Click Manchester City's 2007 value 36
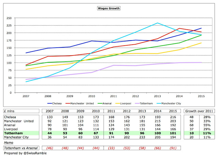The width and height of the screenshot is (218, 156). 50,137
